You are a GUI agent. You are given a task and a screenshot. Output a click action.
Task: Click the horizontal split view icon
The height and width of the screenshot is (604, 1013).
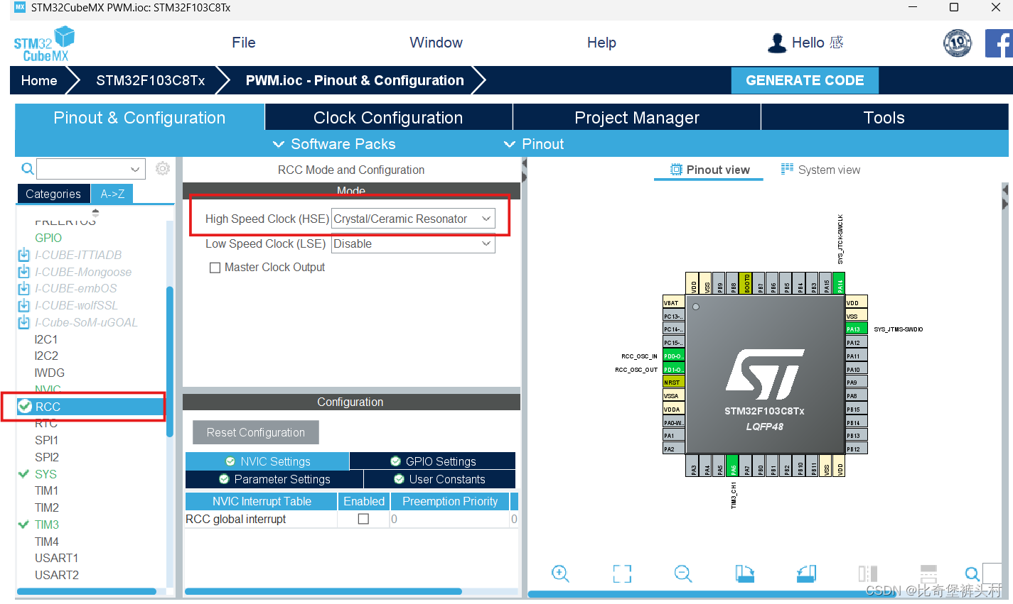(928, 573)
